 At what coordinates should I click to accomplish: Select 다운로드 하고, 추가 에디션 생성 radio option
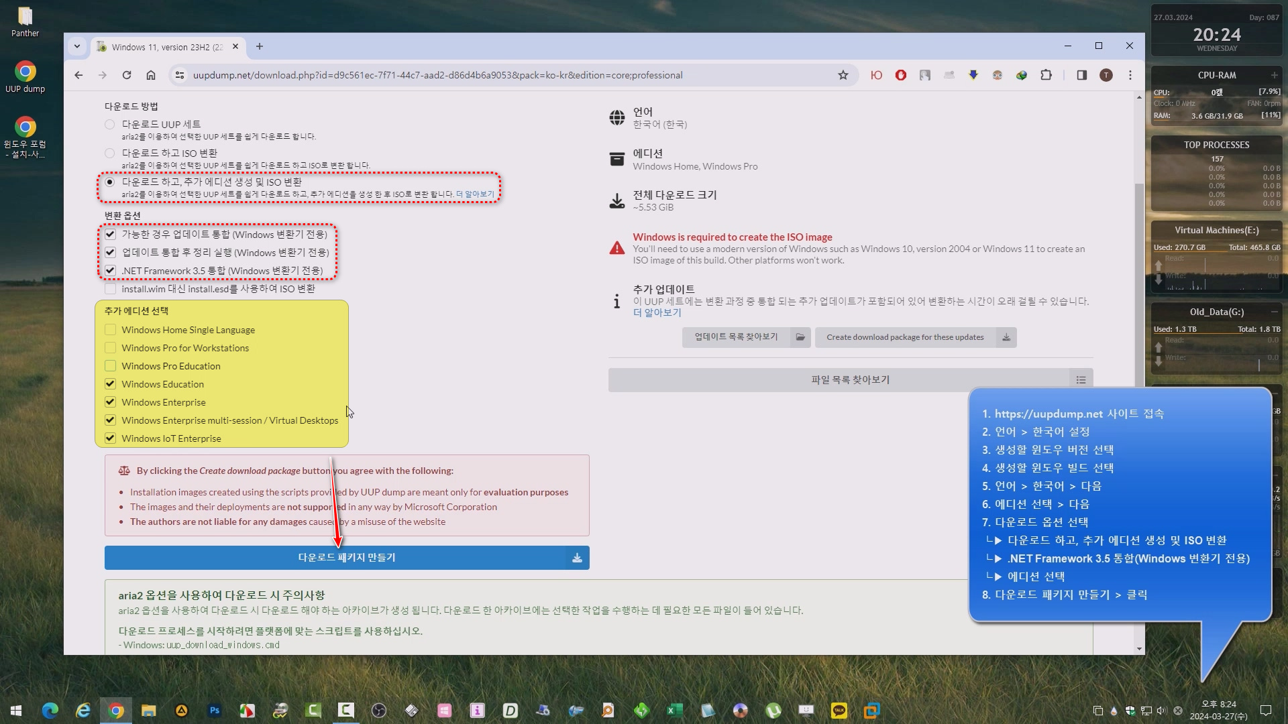click(110, 182)
